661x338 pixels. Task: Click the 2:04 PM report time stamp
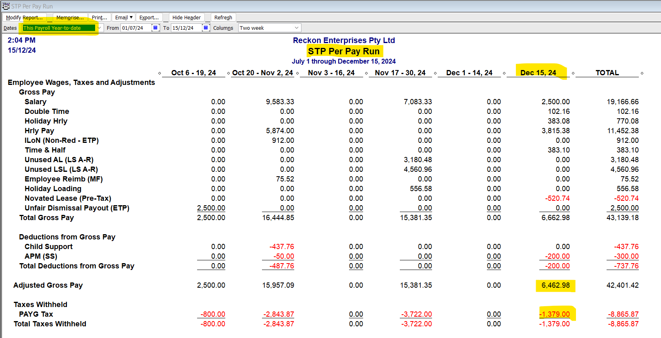coord(22,40)
